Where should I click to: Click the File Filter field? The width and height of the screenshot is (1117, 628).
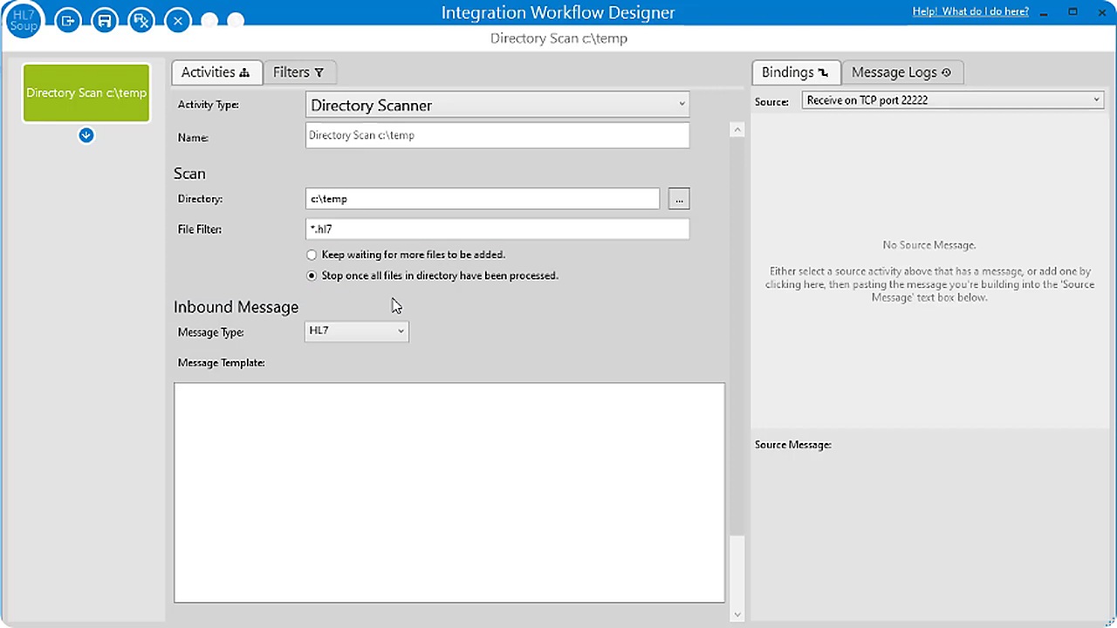497,229
